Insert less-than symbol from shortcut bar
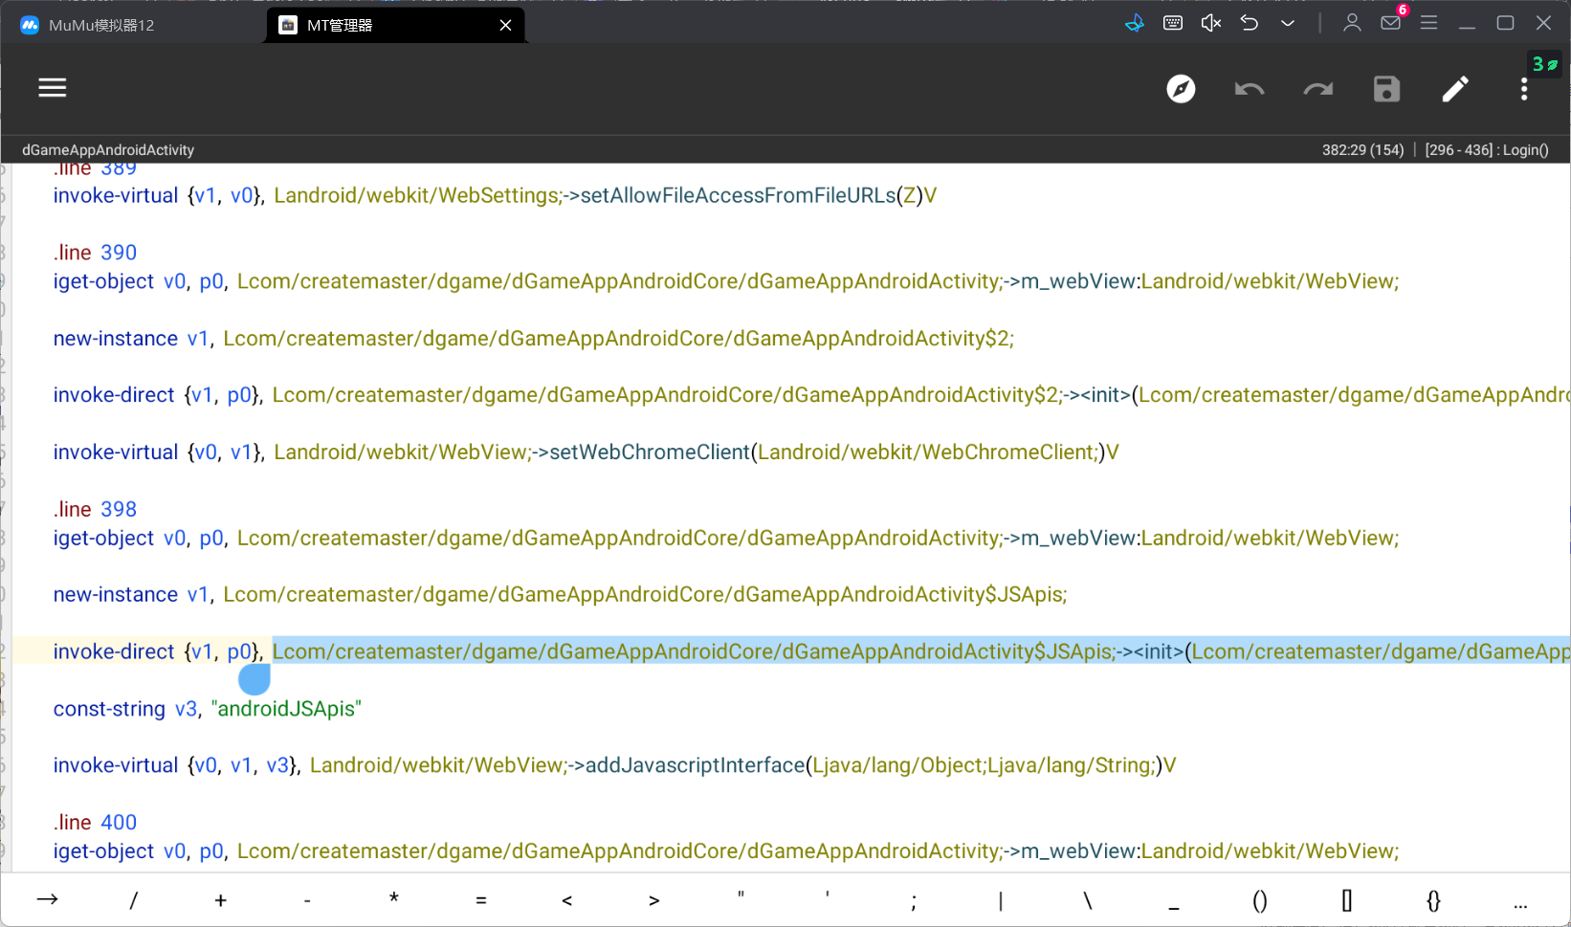This screenshot has width=1571, height=927. click(x=567, y=900)
